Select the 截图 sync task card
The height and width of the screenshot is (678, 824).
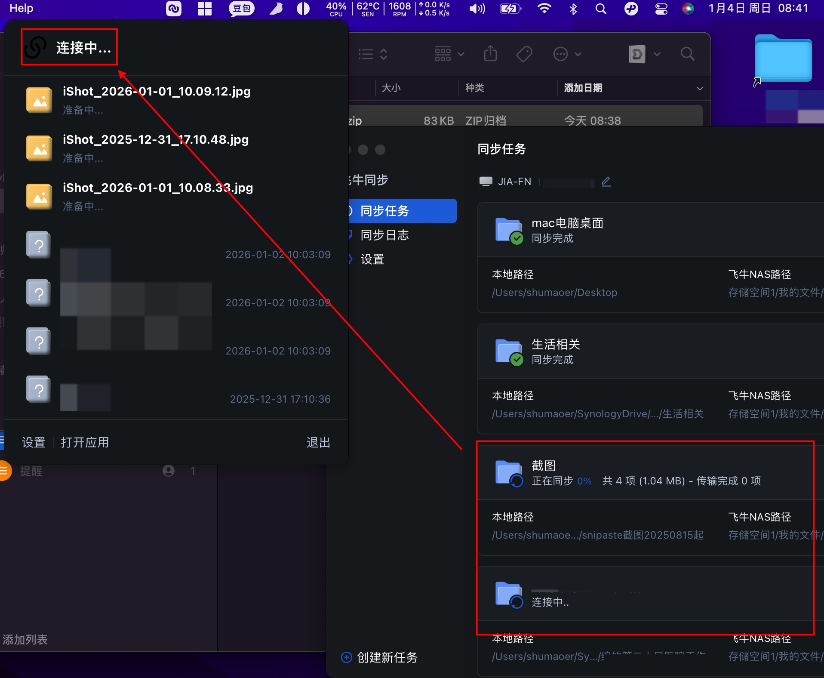click(651, 500)
